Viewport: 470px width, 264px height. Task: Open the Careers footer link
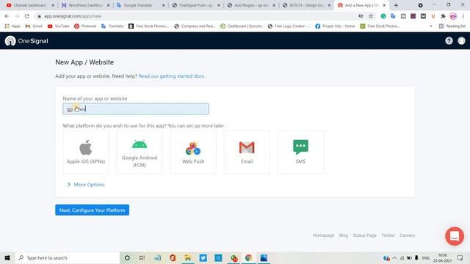407,235
